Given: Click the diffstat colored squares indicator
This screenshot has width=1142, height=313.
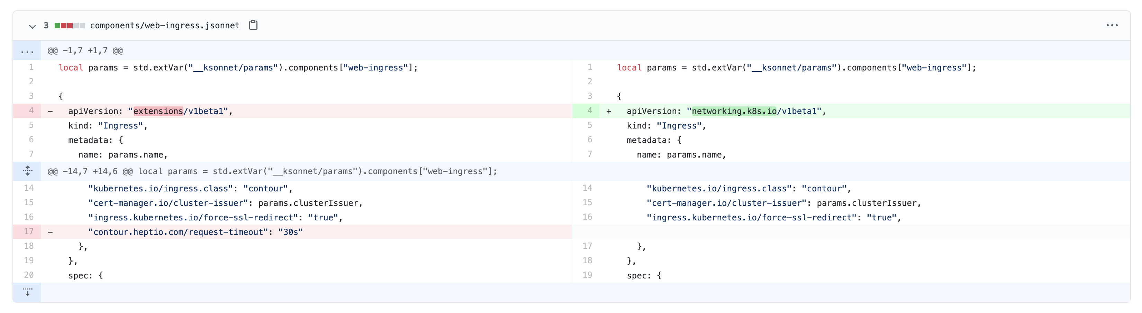Looking at the screenshot, I should point(70,26).
